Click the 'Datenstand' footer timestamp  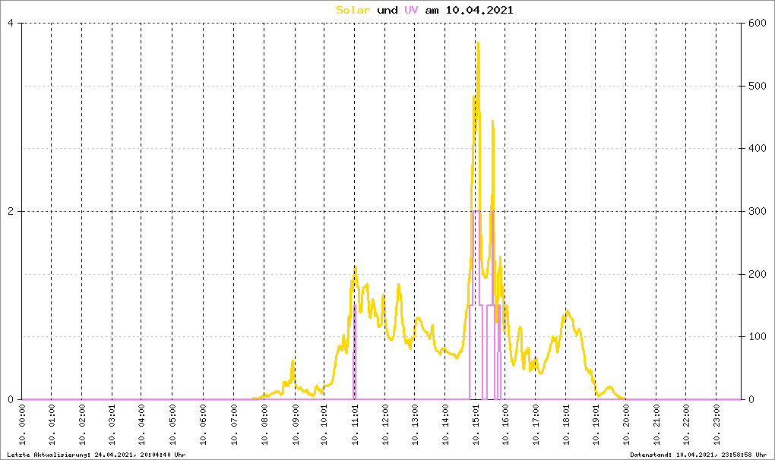pyautogui.click(x=698, y=455)
